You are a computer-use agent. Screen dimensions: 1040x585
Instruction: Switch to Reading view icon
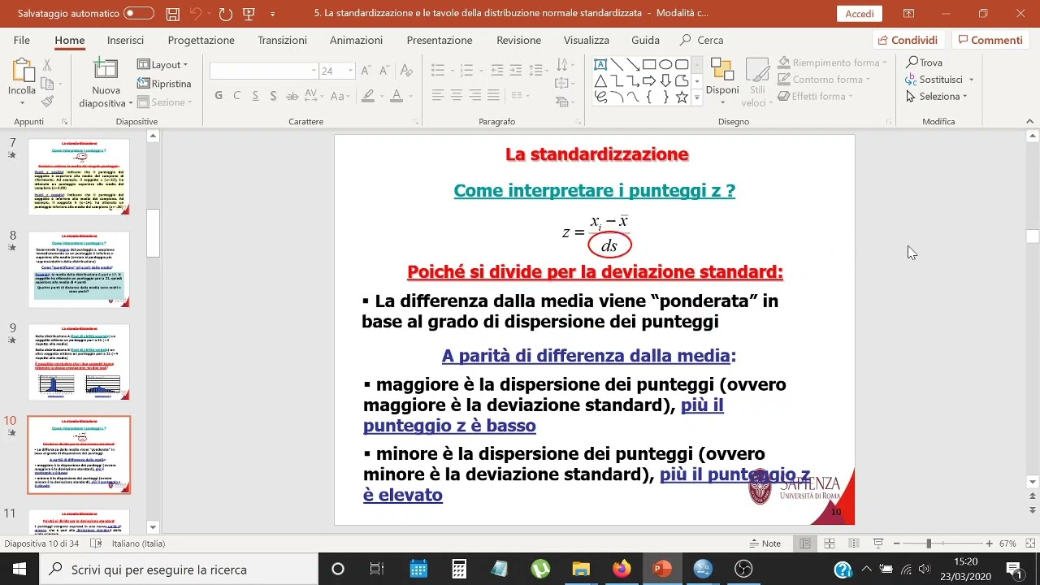pos(853,544)
